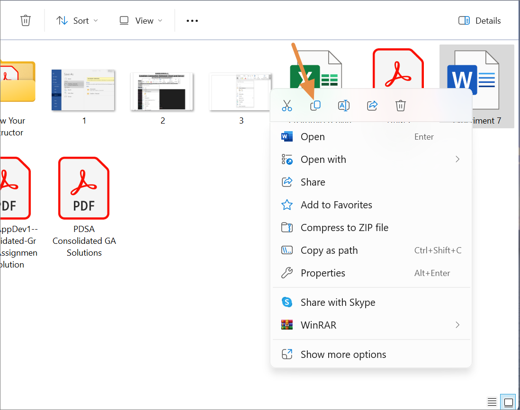The height and width of the screenshot is (410, 520).
Task: Switch to large thumbnails view in status bar
Action: [508, 402]
